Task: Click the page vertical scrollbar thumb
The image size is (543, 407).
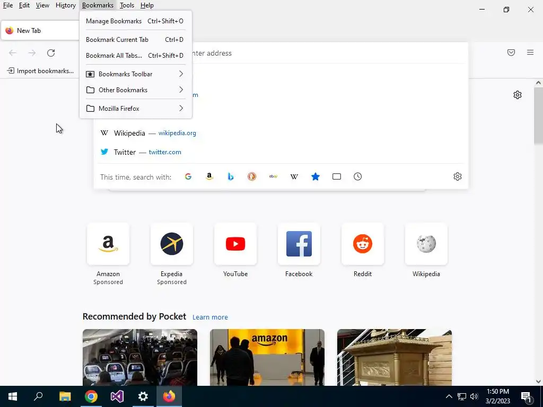Action: (x=538, y=116)
